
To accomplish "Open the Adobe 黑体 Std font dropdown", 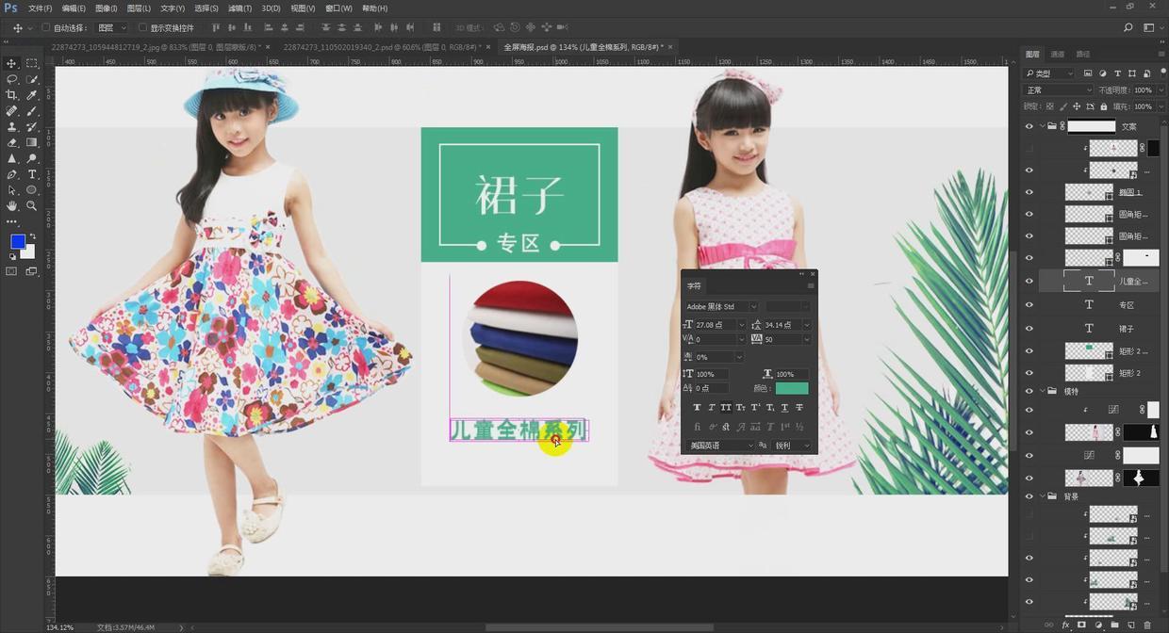I will (x=721, y=306).
